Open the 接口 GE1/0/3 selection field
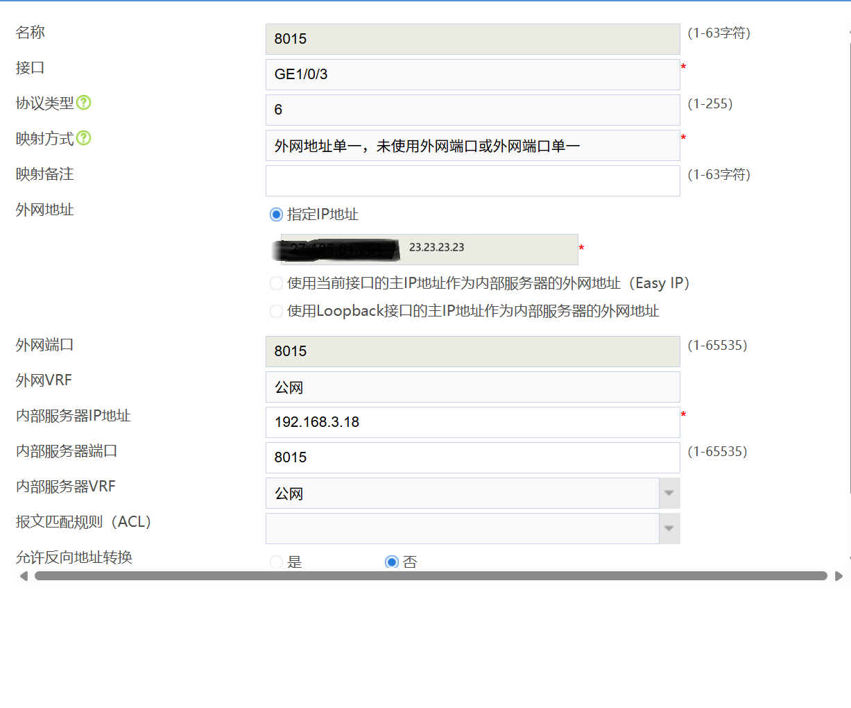Image resolution: width=851 pixels, height=708 pixels. [x=472, y=74]
